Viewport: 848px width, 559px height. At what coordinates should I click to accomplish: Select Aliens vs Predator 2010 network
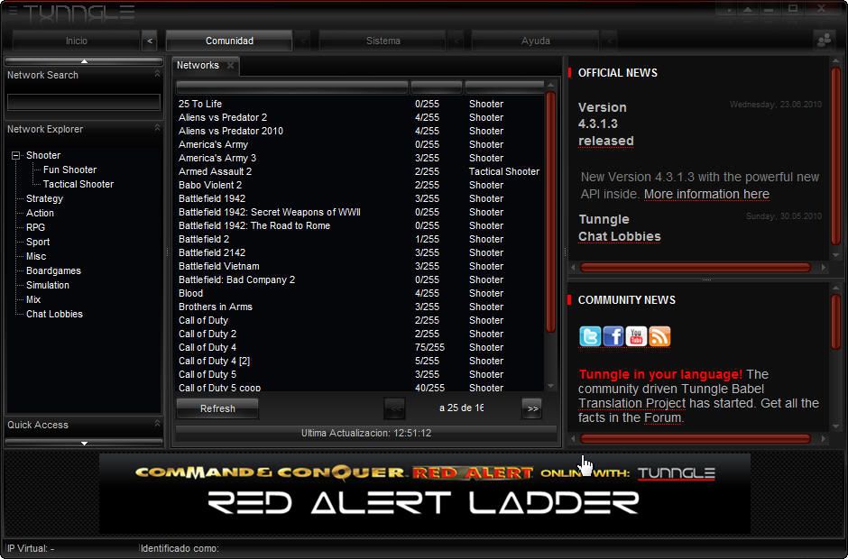[x=360, y=131]
